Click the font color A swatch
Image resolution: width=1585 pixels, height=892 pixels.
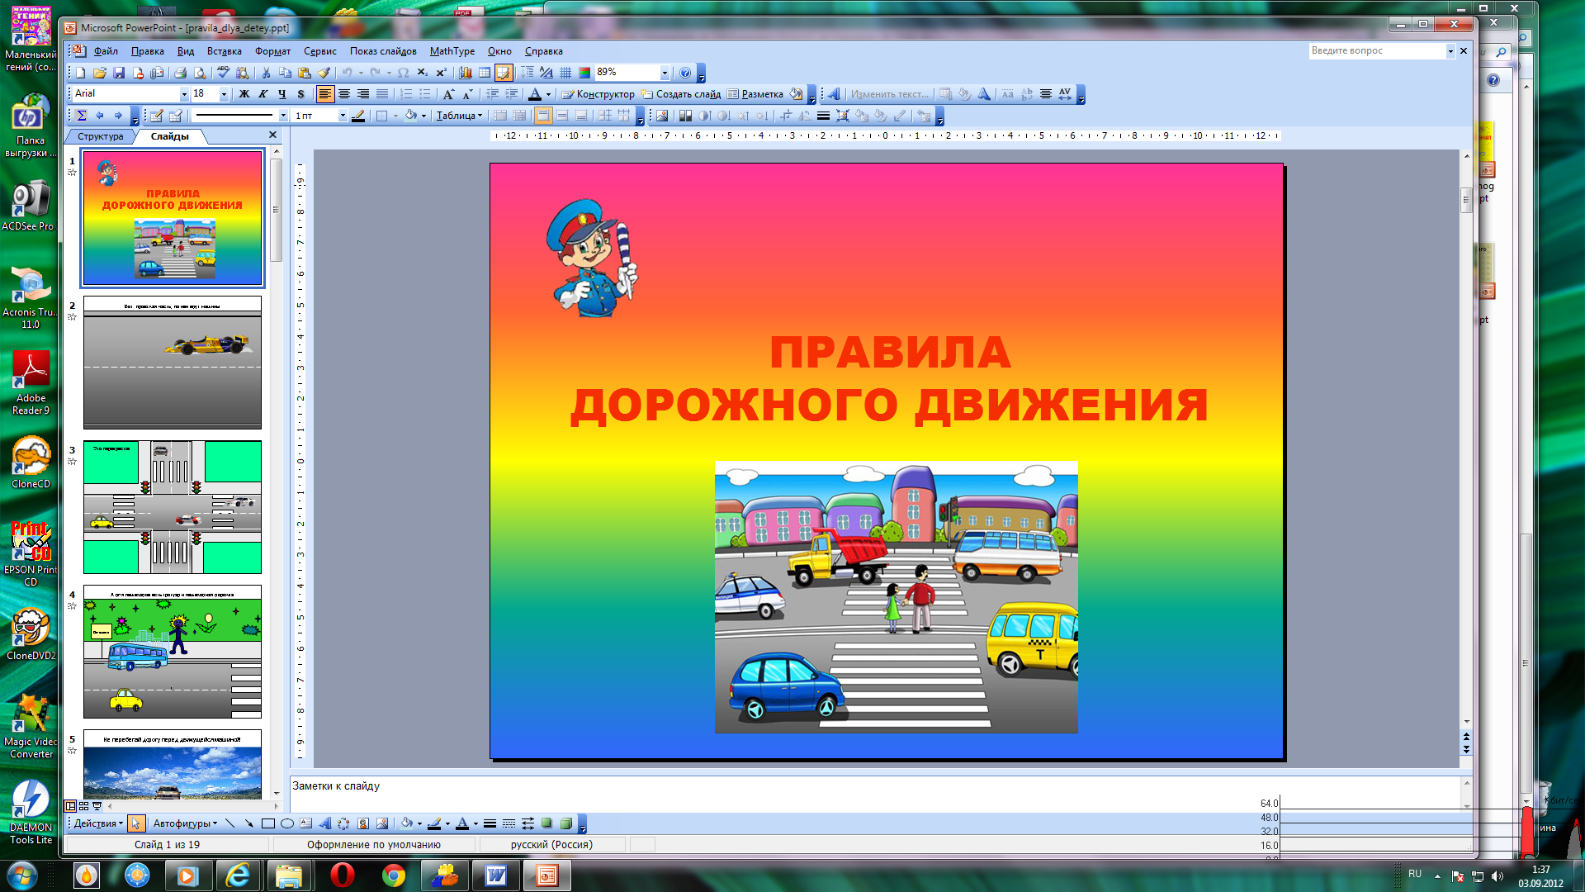535,94
